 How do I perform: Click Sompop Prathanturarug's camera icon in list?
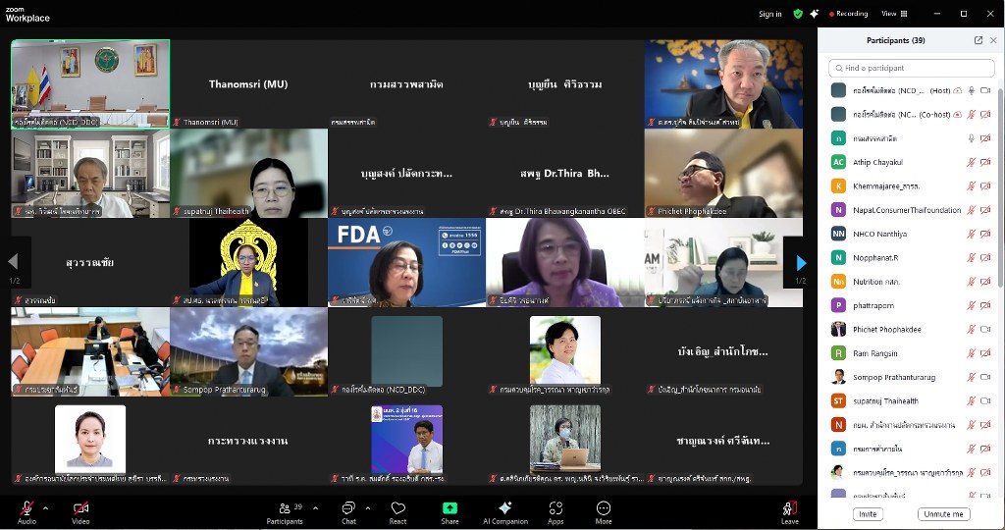point(985,378)
